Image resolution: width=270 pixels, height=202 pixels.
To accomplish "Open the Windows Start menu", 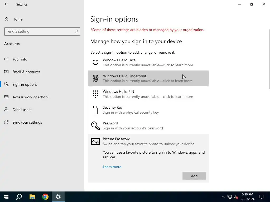I will pyautogui.click(x=6, y=197).
